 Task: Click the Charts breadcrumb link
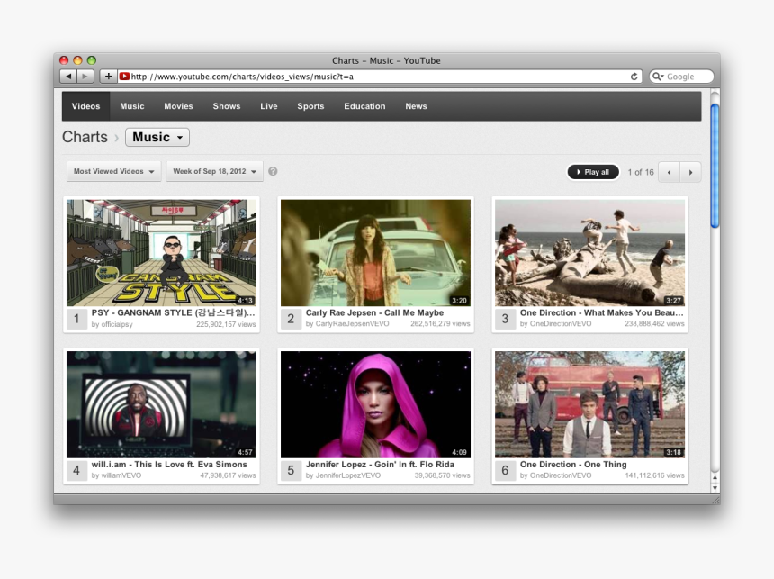(x=85, y=137)
